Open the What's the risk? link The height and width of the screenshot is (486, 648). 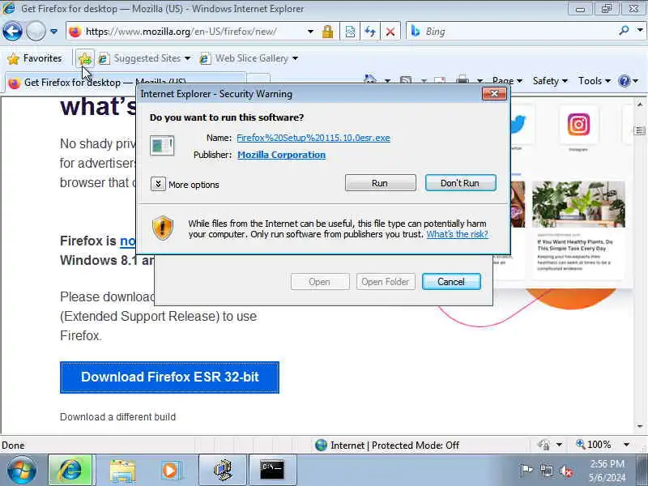point(457,234)
